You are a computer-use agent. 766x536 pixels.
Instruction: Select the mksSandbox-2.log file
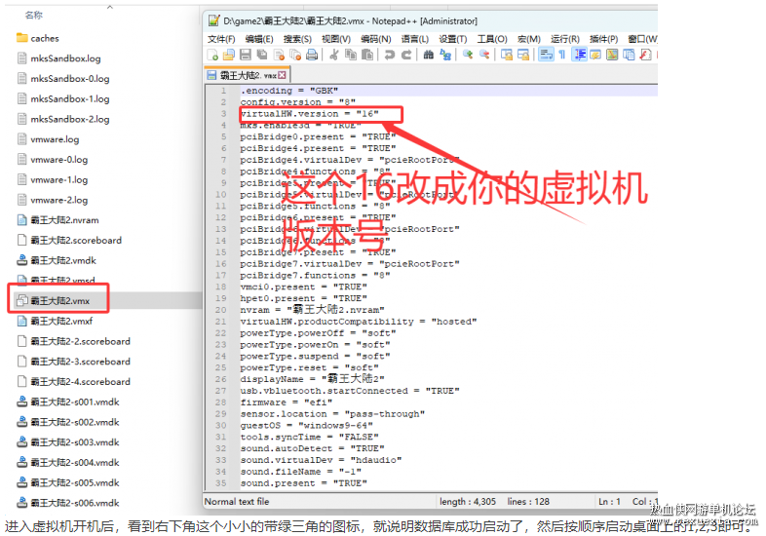tap(63, 119)
